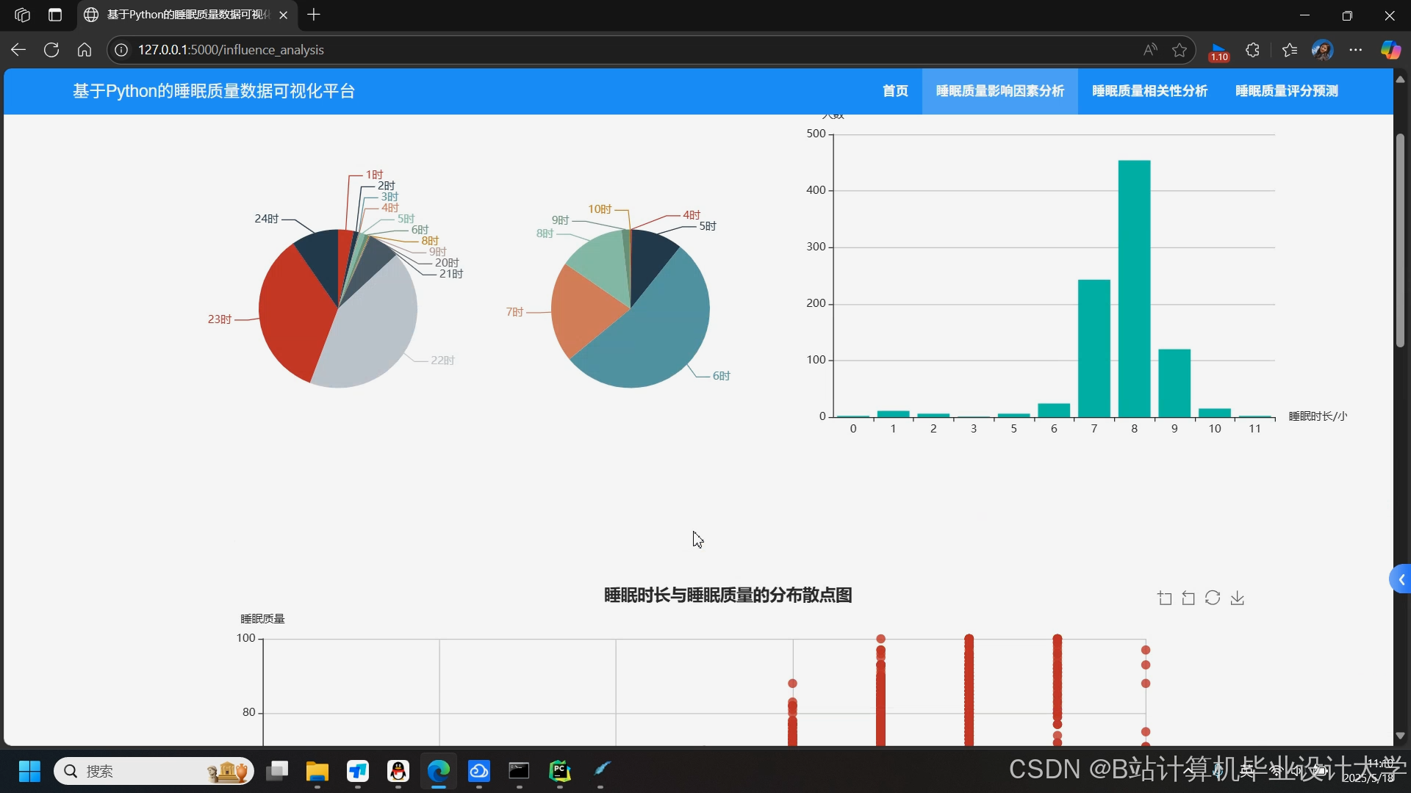Reload the page using browser refresh button
Image resolution: width=1411 pixels, height=793 pixels.
pyautogui.click(x=51, y=50)
